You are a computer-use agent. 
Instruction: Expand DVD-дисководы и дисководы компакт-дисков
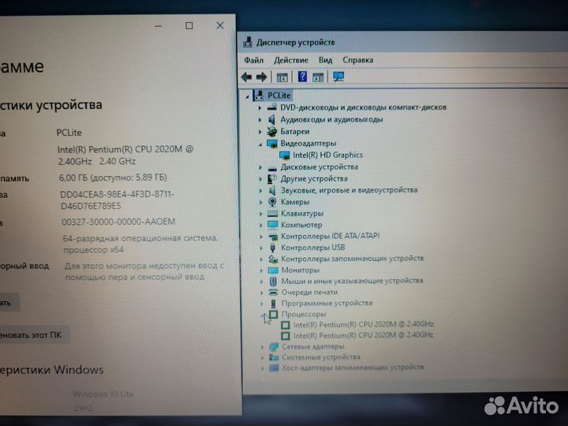click(260, 108)
